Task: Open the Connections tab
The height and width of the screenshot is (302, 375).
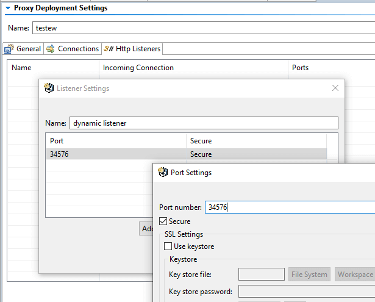Action: (x=73, y=49)
